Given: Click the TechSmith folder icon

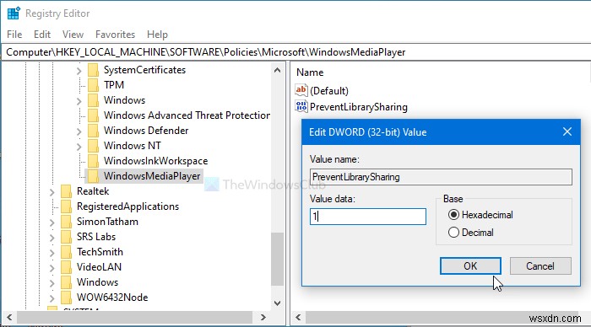Looking at the screenshot, I should 66,252.
